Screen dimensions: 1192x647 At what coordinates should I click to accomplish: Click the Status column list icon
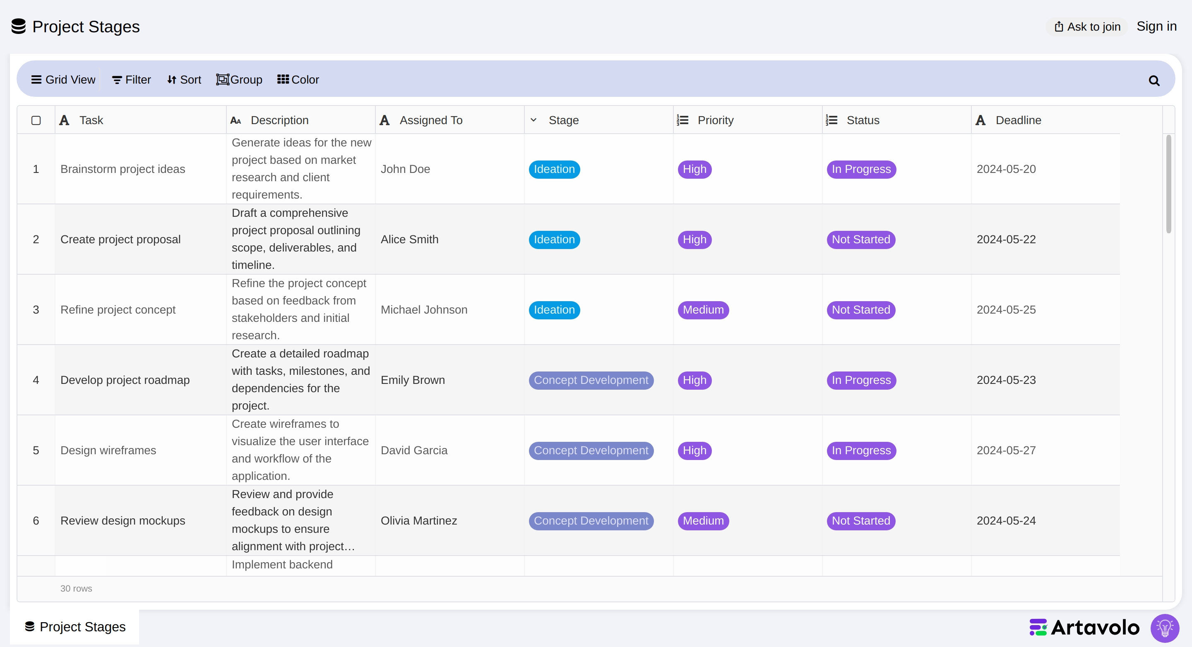[832, 120]
